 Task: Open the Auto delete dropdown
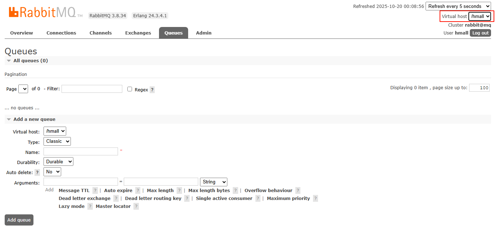pos(52,172)
